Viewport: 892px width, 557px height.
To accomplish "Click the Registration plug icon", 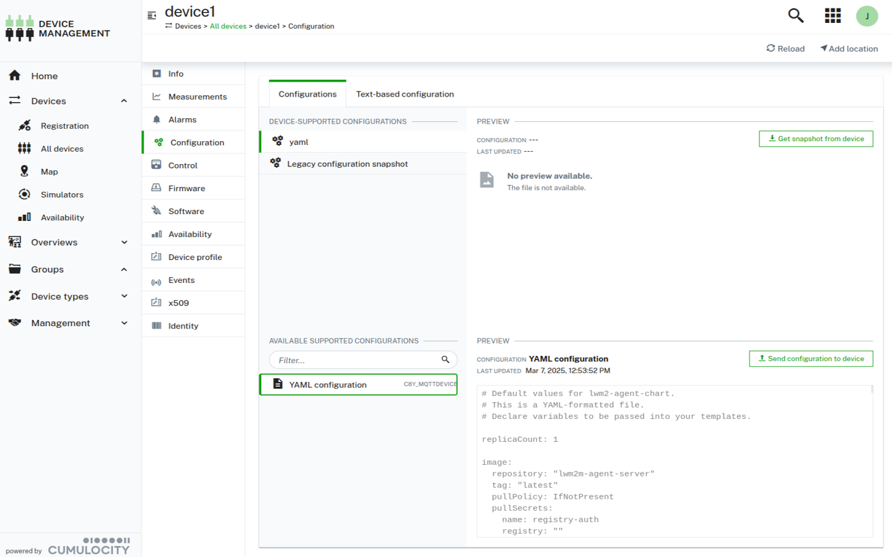I will tap(25, 126).
